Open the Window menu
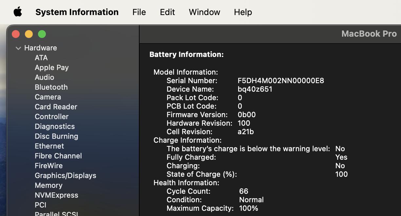The width and height of the screenshot is (401, 216). click(204, 12)
